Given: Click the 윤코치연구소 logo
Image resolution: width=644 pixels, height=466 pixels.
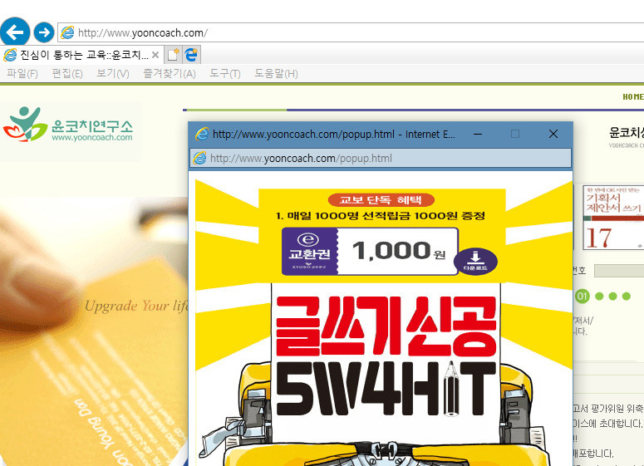Looking at the screenshot, I should pos(68,125).
